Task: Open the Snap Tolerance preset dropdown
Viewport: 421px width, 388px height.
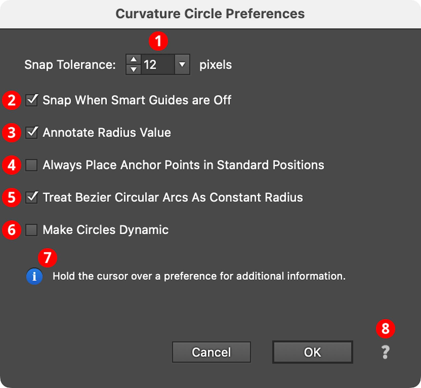Action: pos(182,64)
